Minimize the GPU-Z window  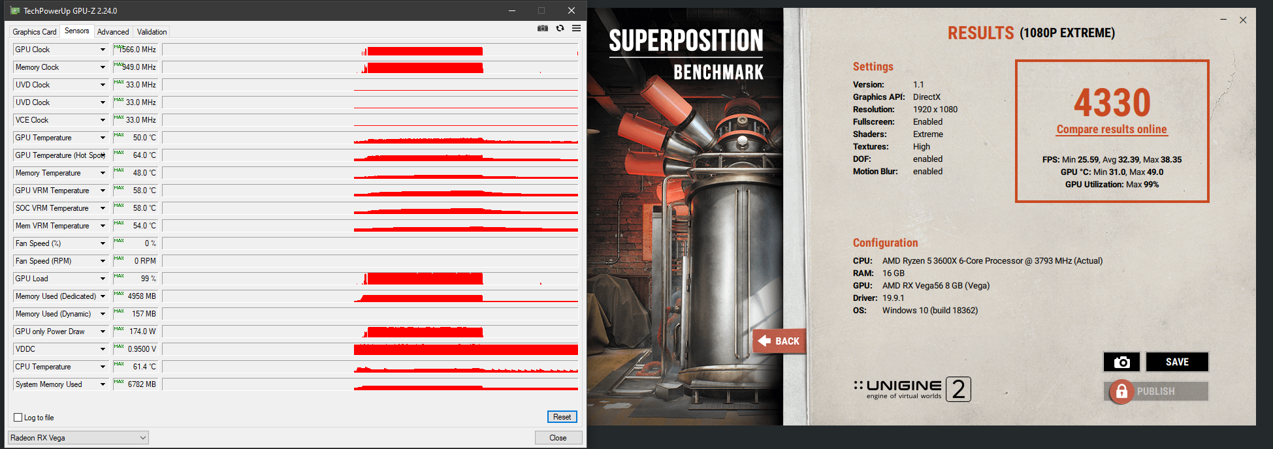512,10
